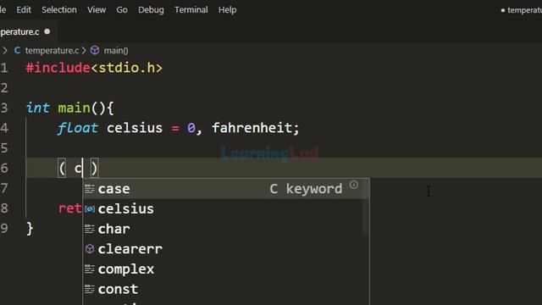Click the closing parenthesis on line 6

(94, 169)
